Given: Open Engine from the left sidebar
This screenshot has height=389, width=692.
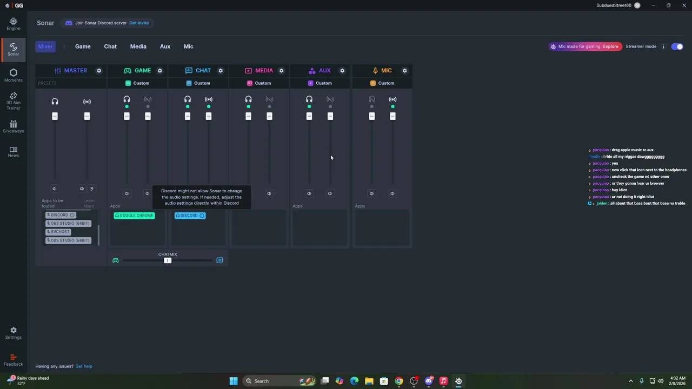Looking at the screenshot, I should [x=13, y=24].
